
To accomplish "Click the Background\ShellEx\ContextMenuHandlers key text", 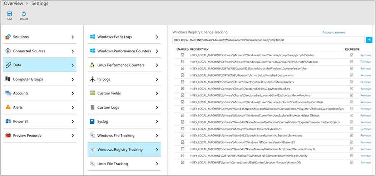I will click(250, 95).
